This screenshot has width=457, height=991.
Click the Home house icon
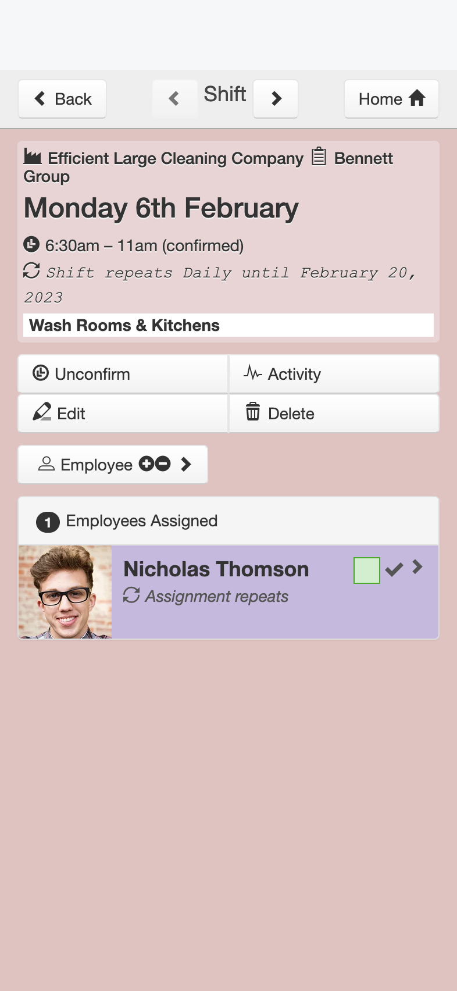pyautogui.click(x=417, y=98)
